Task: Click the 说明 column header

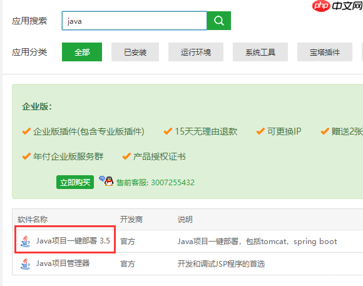Action: pos(185,219)
